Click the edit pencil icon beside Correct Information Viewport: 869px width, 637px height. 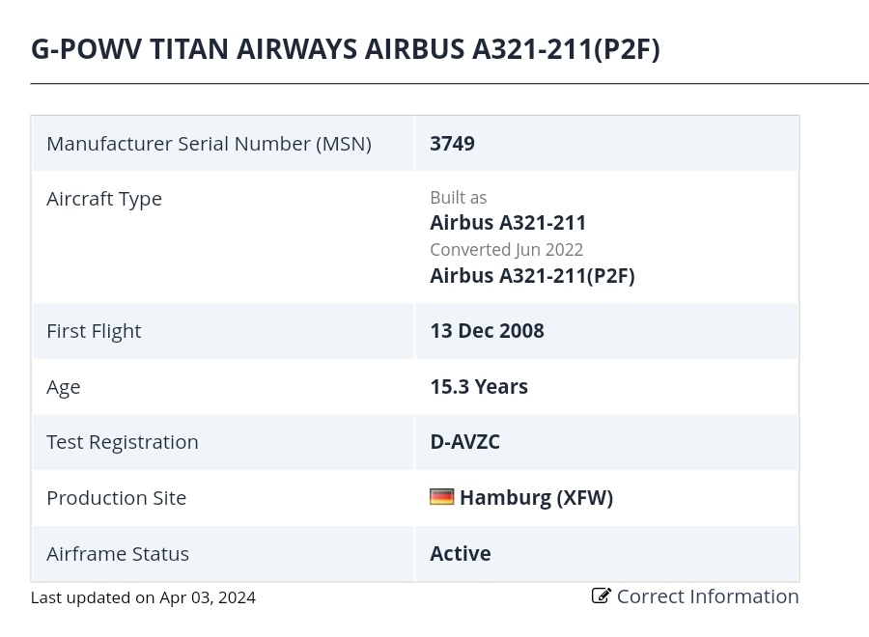tap(602, 596)
